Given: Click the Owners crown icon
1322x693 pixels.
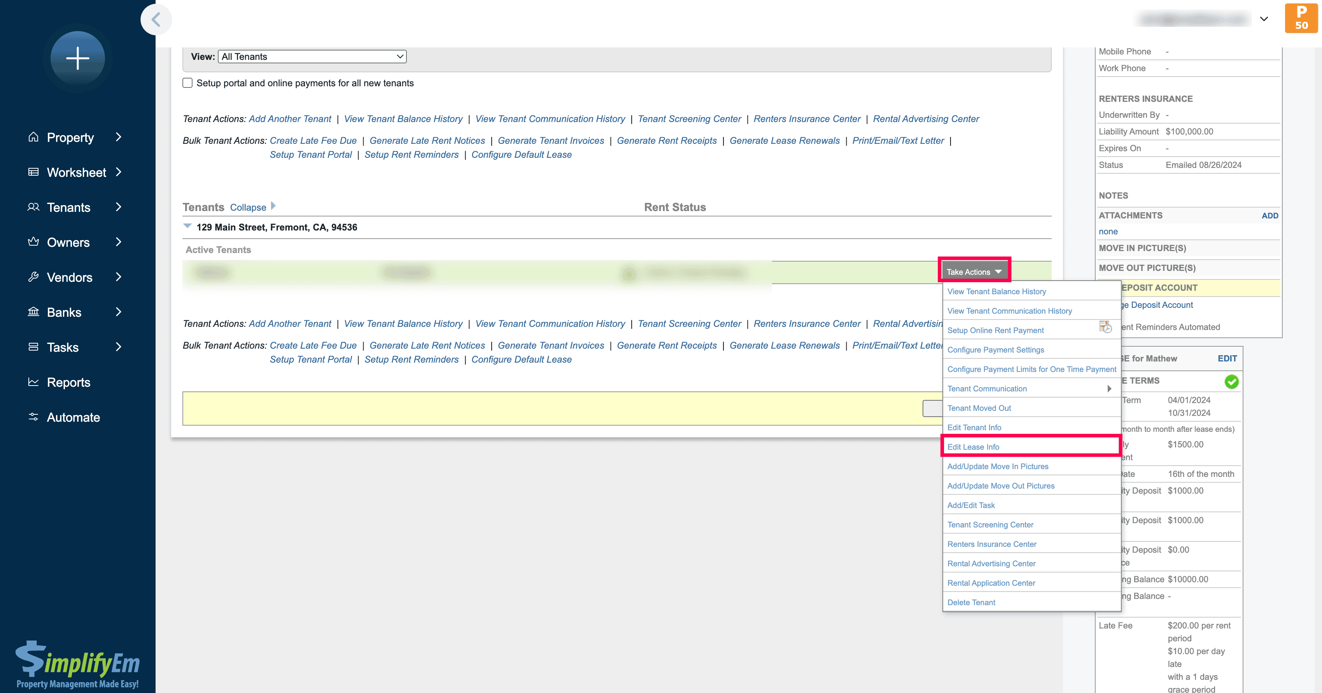Looking at the screenshot, I should tap(33, 242).
